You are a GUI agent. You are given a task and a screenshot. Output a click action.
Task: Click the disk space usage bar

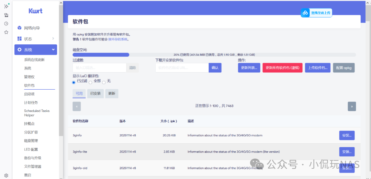[x=214, y=55]
